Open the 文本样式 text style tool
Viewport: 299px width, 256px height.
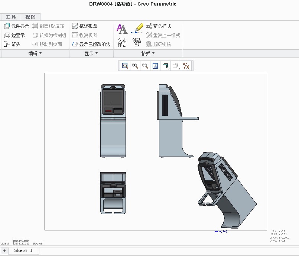point(122,35)
